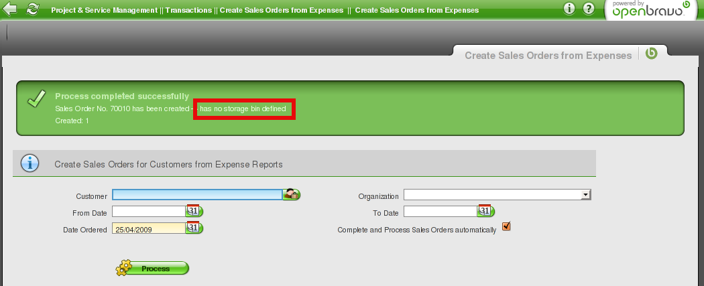704x286 pixels.
Task: Click the blue info icon in section header
Action: tap(30, 163)
